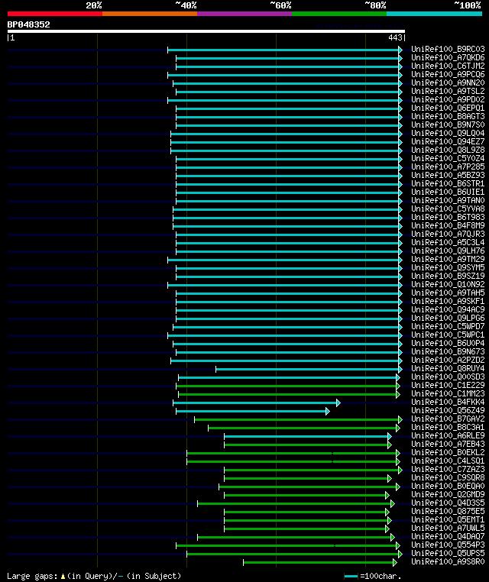Open hit UniRef100_B6U0P4
Screen dimensions: 489x582
click(448, 344)
